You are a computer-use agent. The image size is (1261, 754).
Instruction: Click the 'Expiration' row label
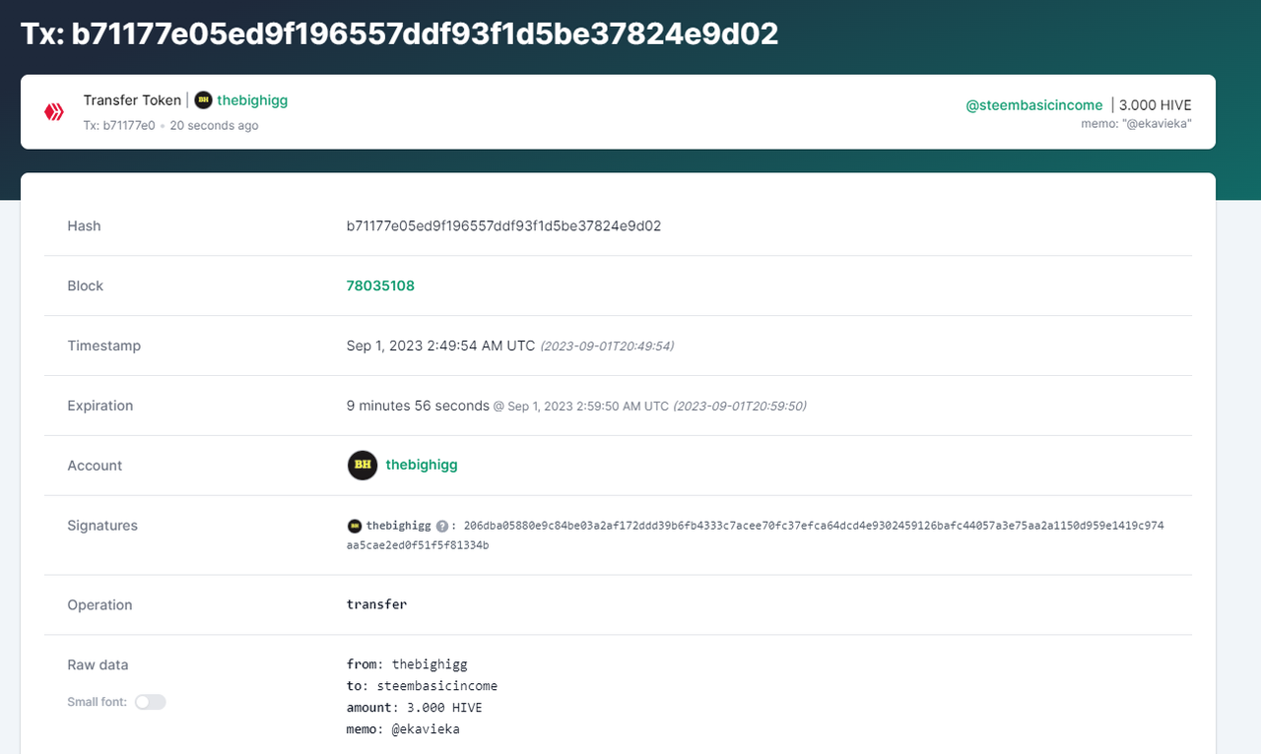coord(100,406)
